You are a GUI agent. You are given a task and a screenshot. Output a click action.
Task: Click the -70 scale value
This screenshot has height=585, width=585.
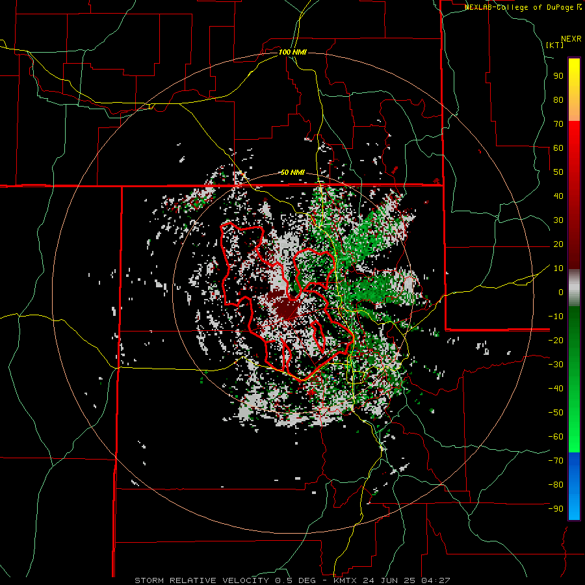pos(556,461)
